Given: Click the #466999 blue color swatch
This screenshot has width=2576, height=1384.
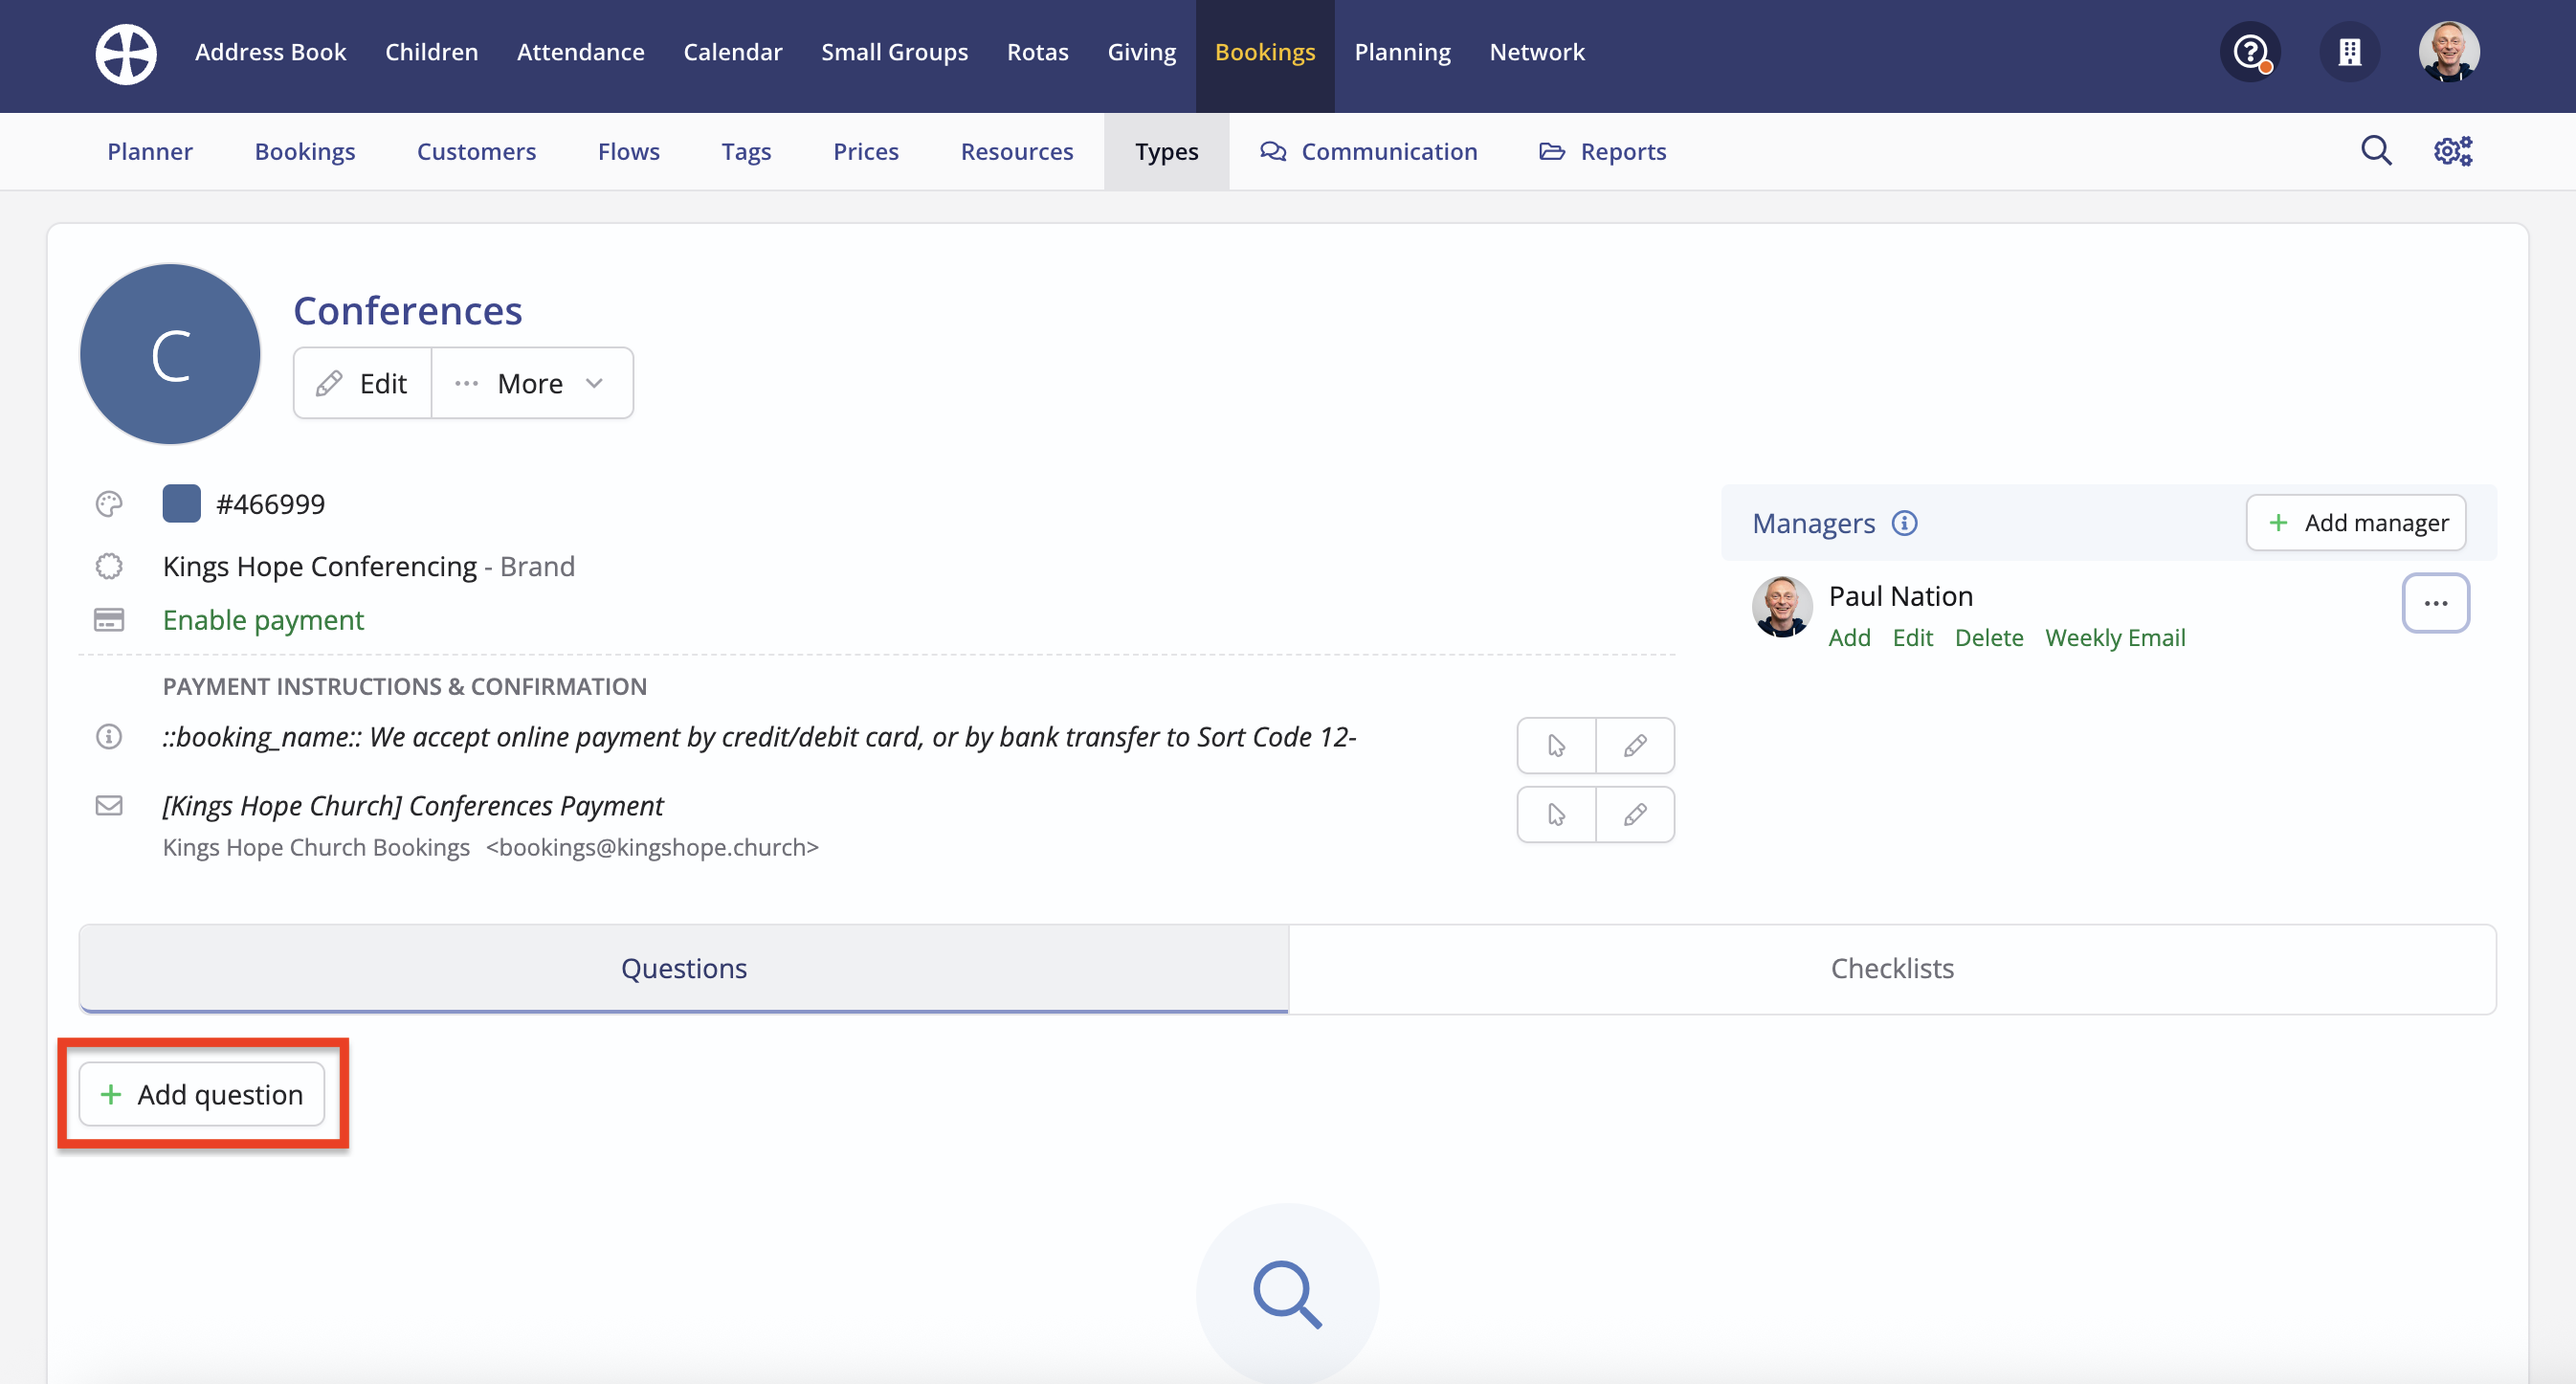Looking at the screenshot, I should (x=181, y=503).
